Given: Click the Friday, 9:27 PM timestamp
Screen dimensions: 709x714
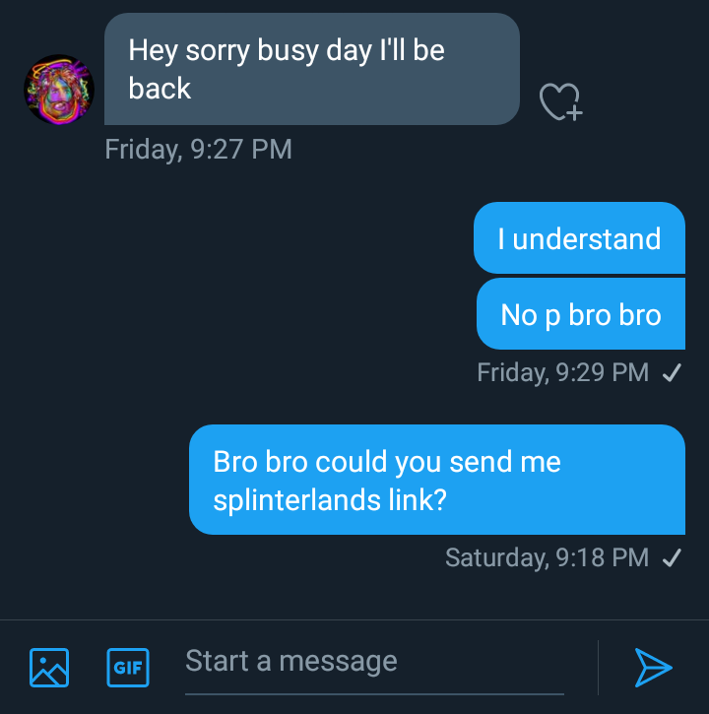Looking at the screenshot, I should 199,150.
